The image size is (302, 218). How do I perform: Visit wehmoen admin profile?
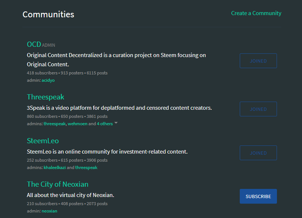[x=78, y=124]
